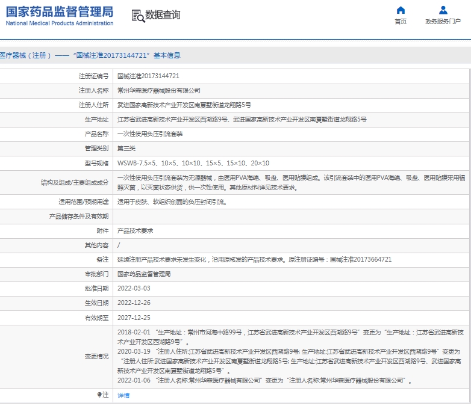Screen dimensions: 471x409
Task: Select the 2022-01-06 change record entry
Action: 264,381
